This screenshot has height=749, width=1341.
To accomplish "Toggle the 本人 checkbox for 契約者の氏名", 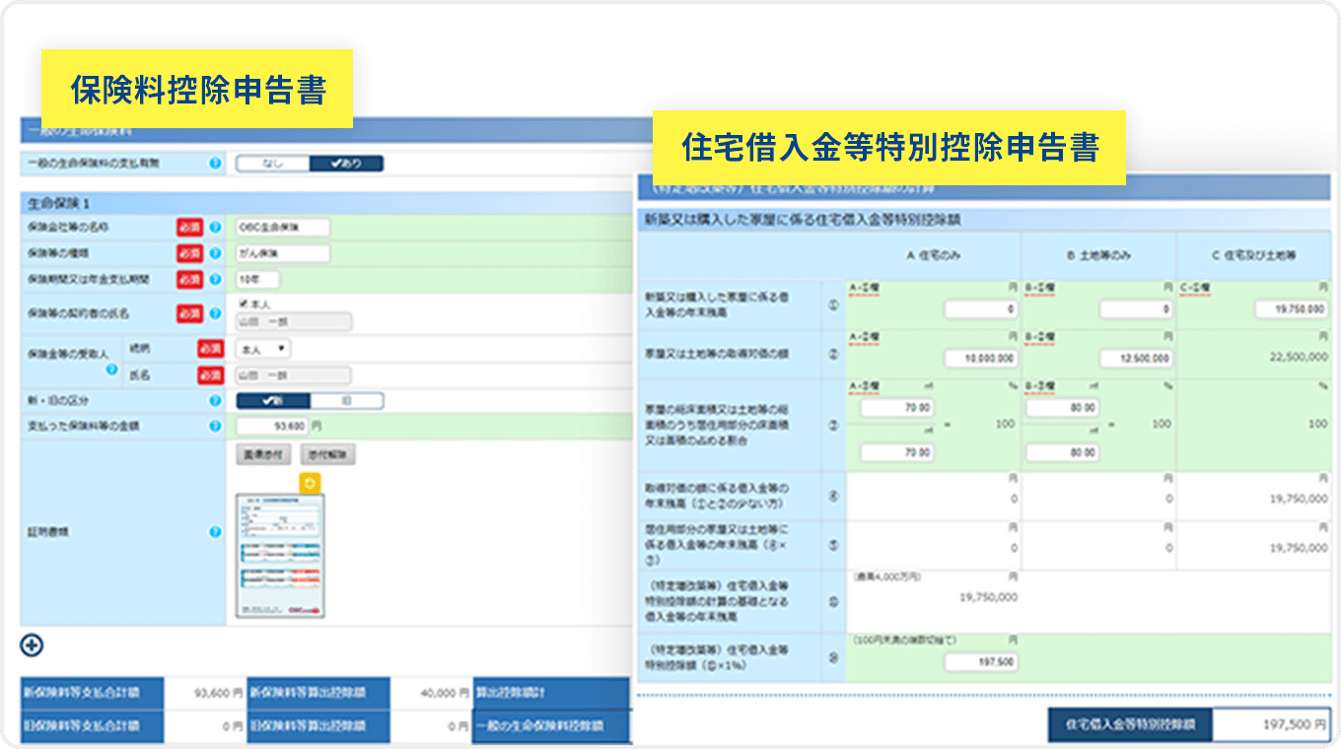I will coord(243,305).
